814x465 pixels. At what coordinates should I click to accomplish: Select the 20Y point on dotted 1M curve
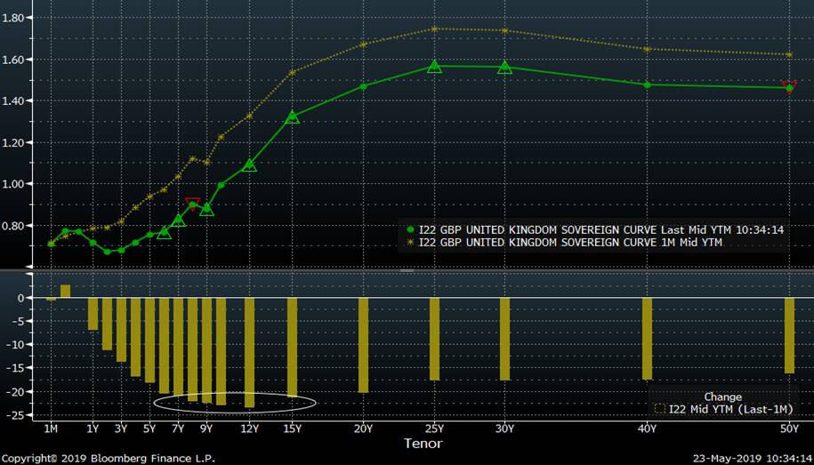point(363,44)
